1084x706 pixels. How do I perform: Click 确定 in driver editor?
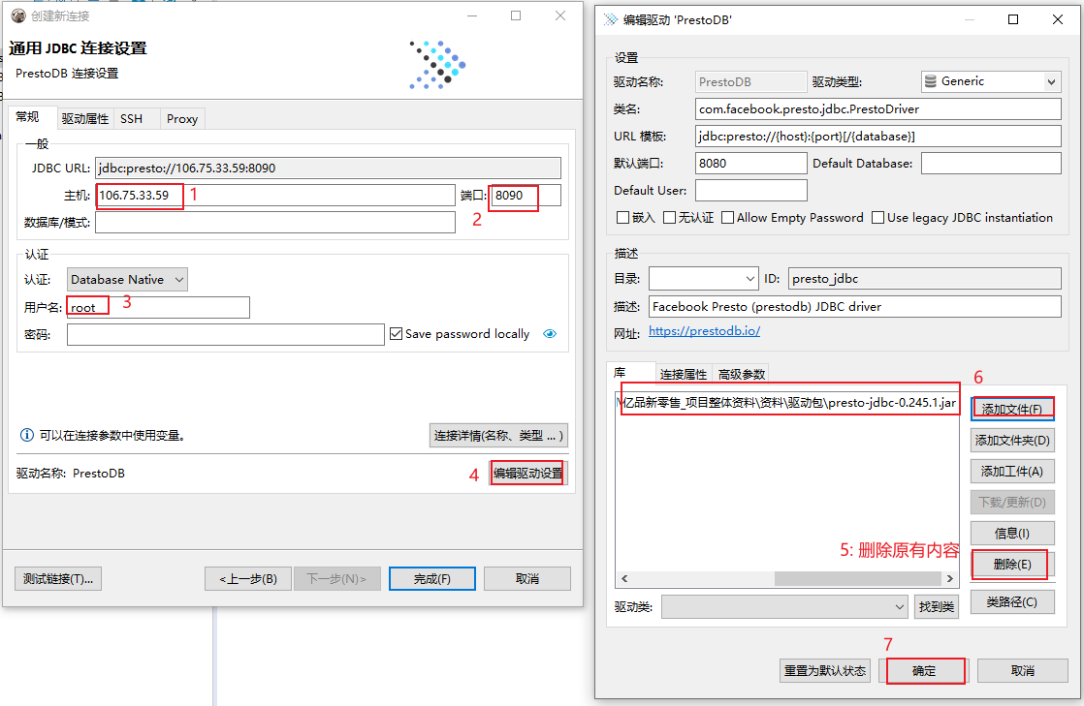pos(924,671)
